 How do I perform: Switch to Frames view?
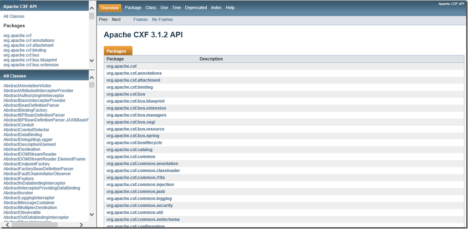point(141,20)
